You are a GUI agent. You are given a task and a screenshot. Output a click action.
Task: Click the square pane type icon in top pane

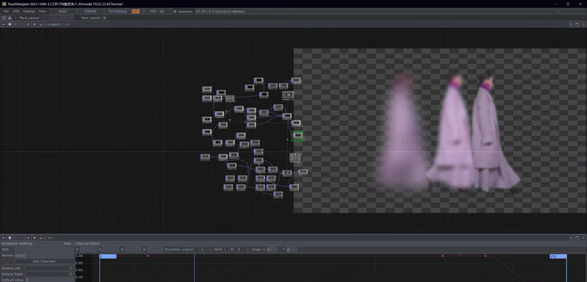point(10,24)
